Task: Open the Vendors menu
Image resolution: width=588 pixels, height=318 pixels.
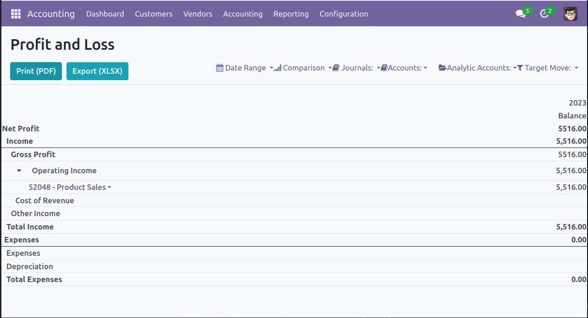Action: 198,14
